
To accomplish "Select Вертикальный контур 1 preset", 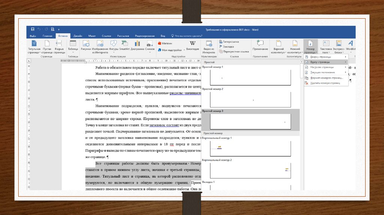I will (x=250, y=147).
